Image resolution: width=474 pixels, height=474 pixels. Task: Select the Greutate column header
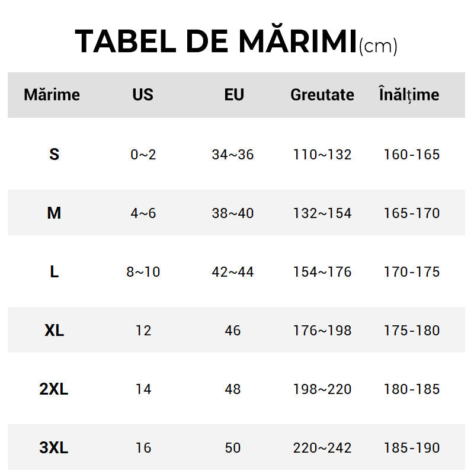[322, 95]
